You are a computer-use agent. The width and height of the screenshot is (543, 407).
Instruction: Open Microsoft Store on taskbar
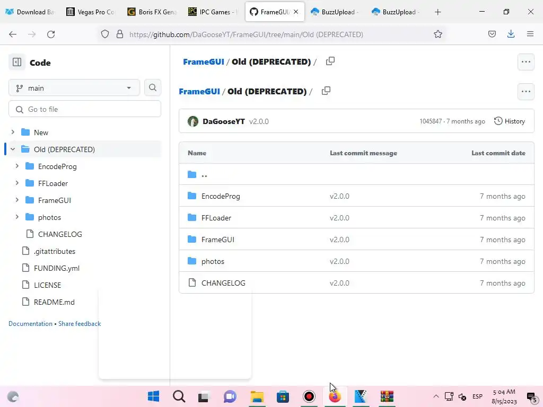(283, 396)
